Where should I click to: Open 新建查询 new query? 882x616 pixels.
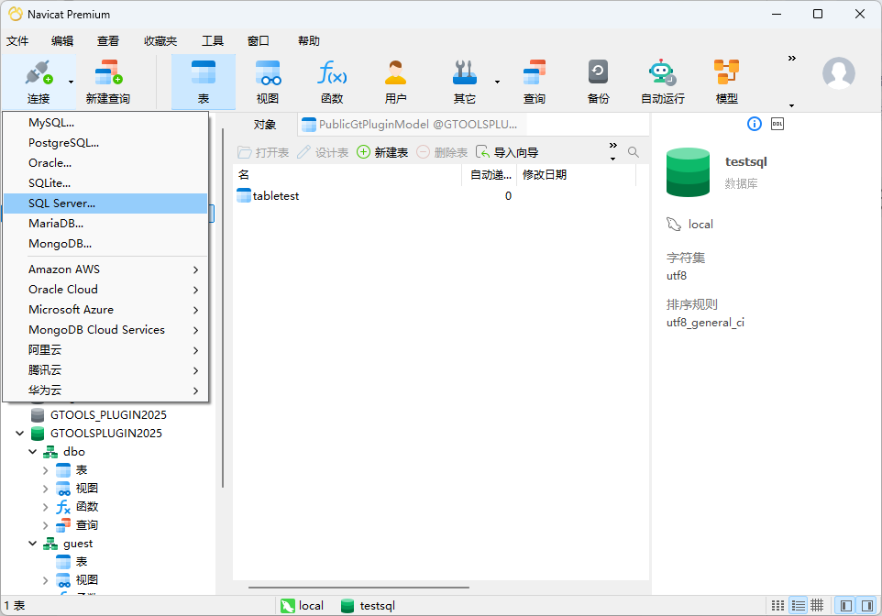108,82
